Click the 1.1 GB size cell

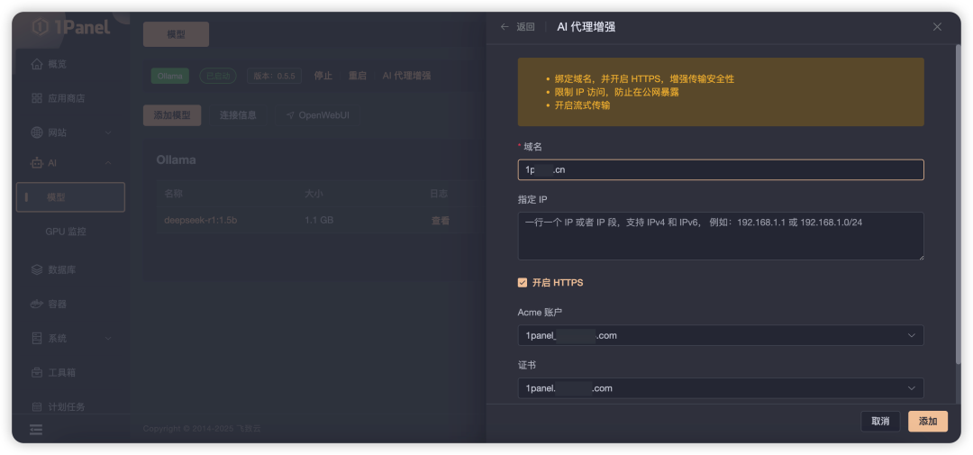[319, 221]
